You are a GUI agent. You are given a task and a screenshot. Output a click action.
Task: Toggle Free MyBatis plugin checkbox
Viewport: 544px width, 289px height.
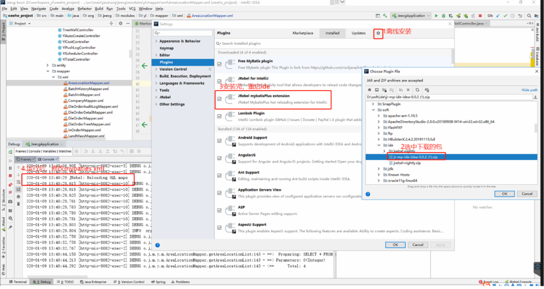click(x=219, y=64)
